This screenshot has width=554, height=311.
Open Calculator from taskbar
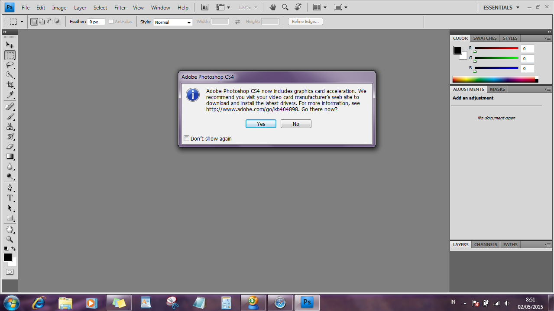point(226,302)
